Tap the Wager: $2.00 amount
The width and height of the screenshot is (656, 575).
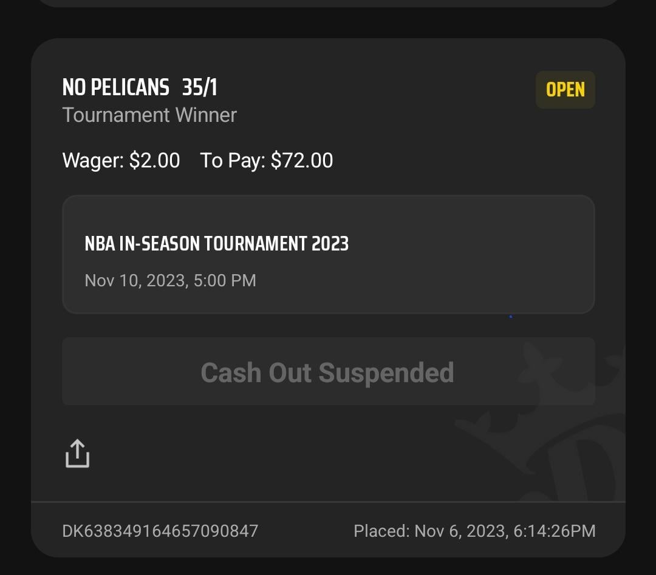(x=154, y=160)
